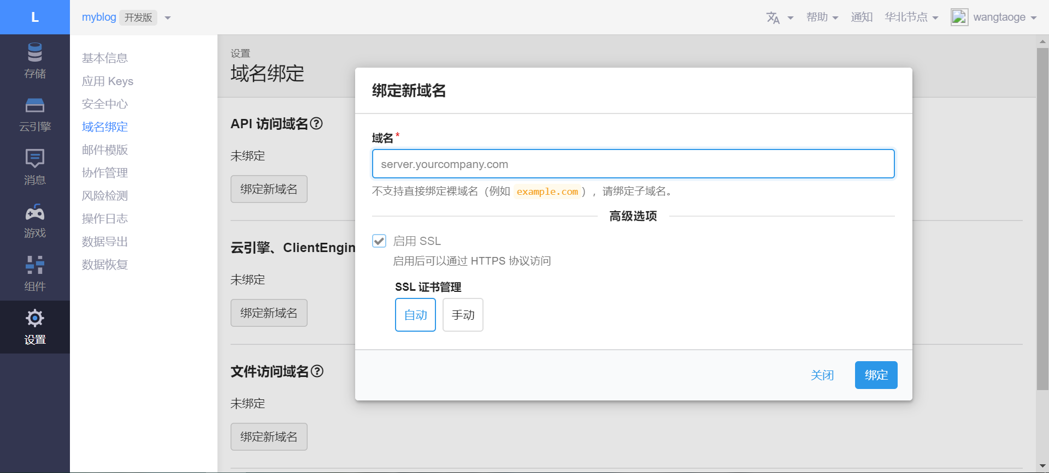This screenshot has height=473, width=1049.
Task: Open the language translation dropdown
Action: point(779,18)
